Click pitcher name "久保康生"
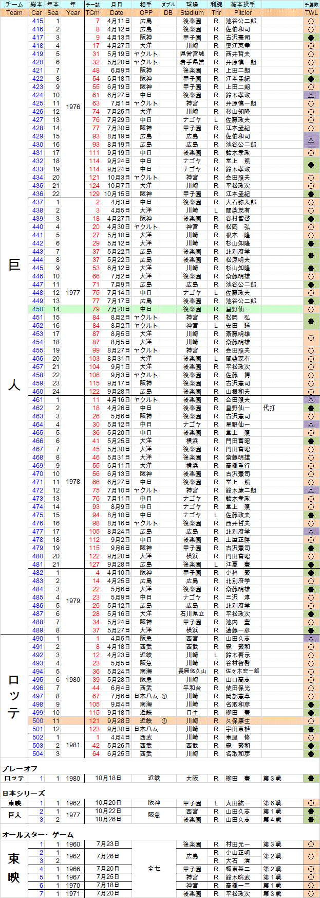The width and height of the screenshot is (320, 898). point(238,721)
